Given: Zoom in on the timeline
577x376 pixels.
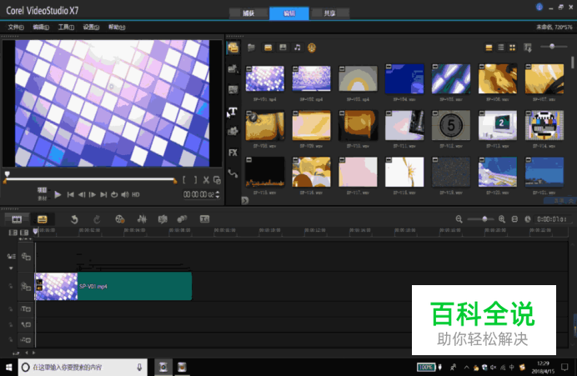Looking at the screenshot, I should 502,219.
